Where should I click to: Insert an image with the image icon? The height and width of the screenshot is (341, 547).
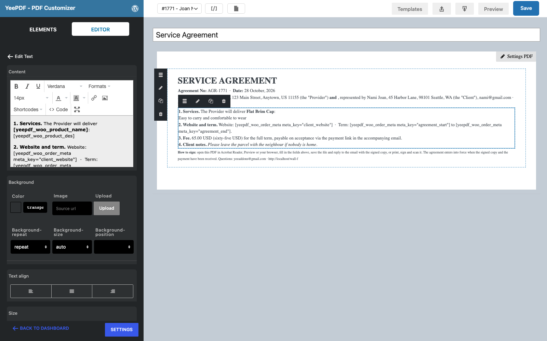point(105,98)
